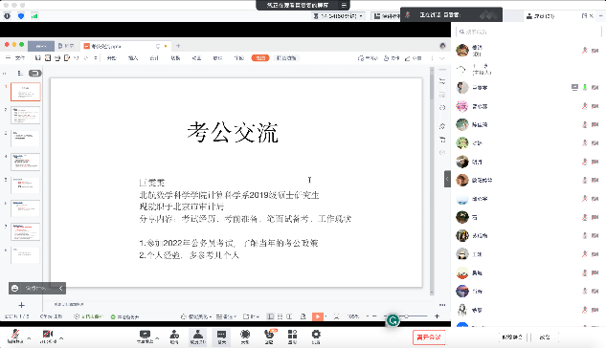
Task: Select the second slide thumbnail
Action: (26, 115)
